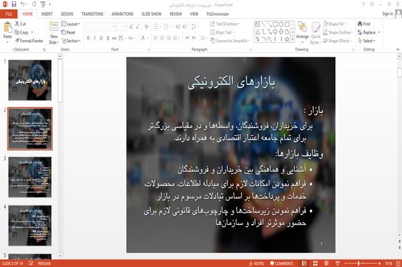402x267 pixels.
Task: Fit slide to current window
Action: point(398,264)
